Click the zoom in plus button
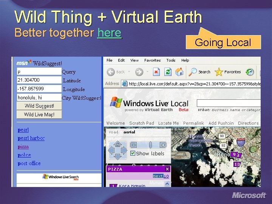The width and height of the screenshot is (272, 204). [163, 145]
